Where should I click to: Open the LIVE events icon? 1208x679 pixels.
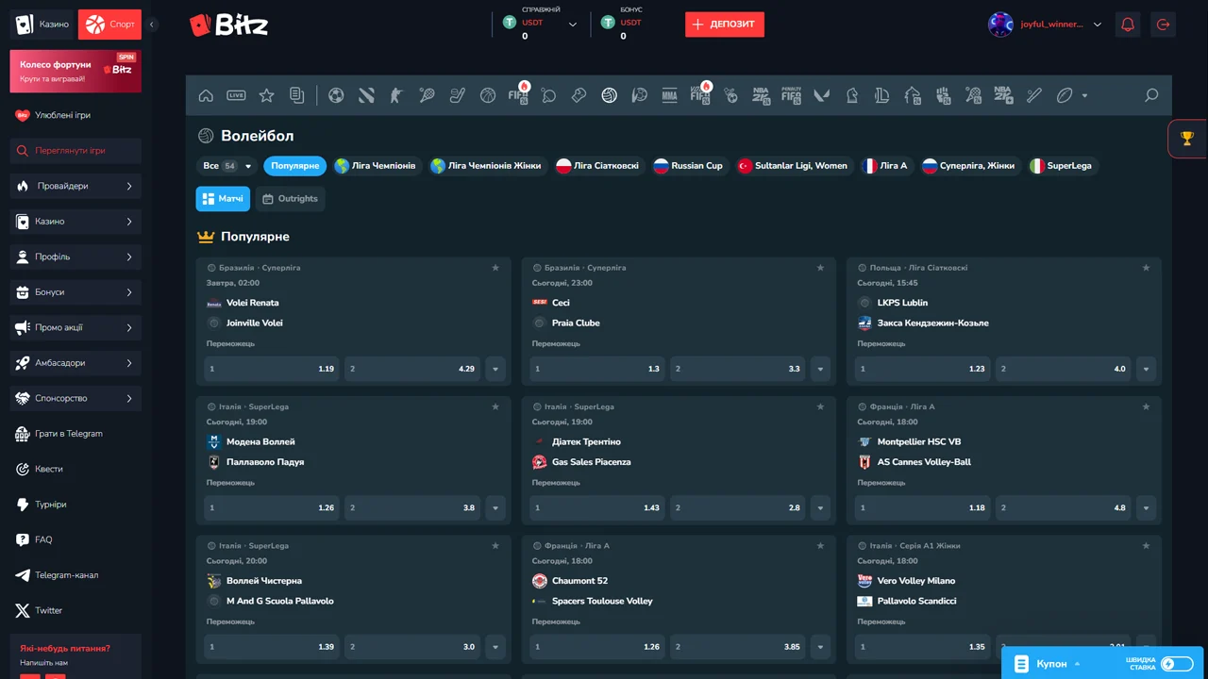tap(236, 95)
